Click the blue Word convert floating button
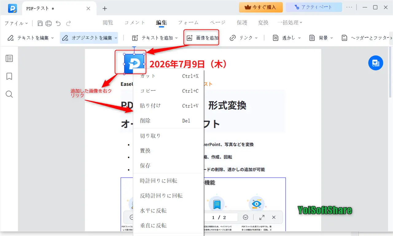 click(376, 63)
